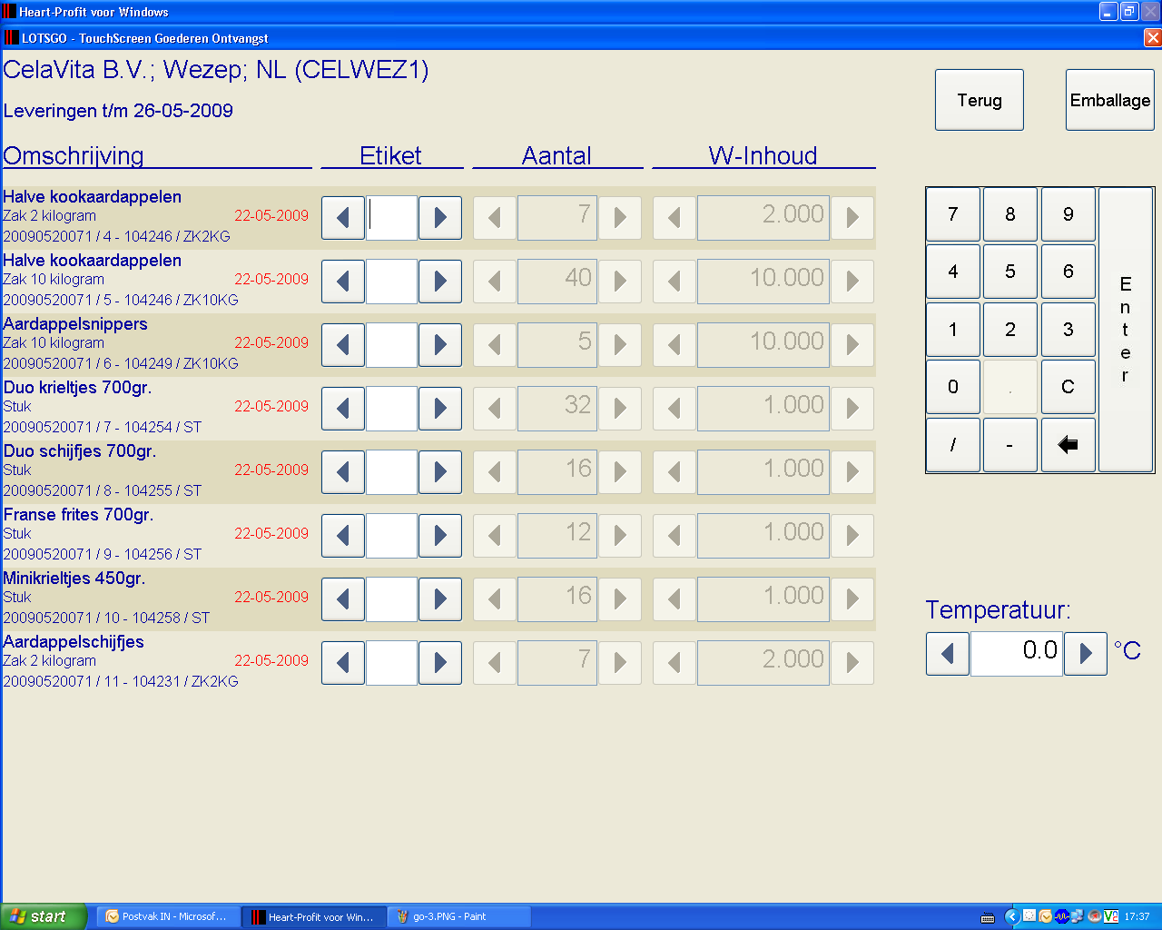Increase Etiket for Aardappelschijfjes row

pyautogui.click(x=440, y=663)
